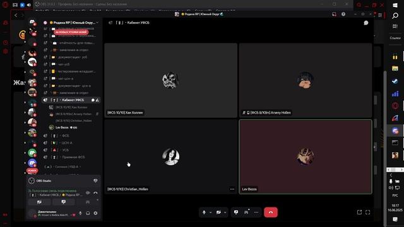
Task: Join the ЦСН-А voice channel
Action: (x=71, y=143)
